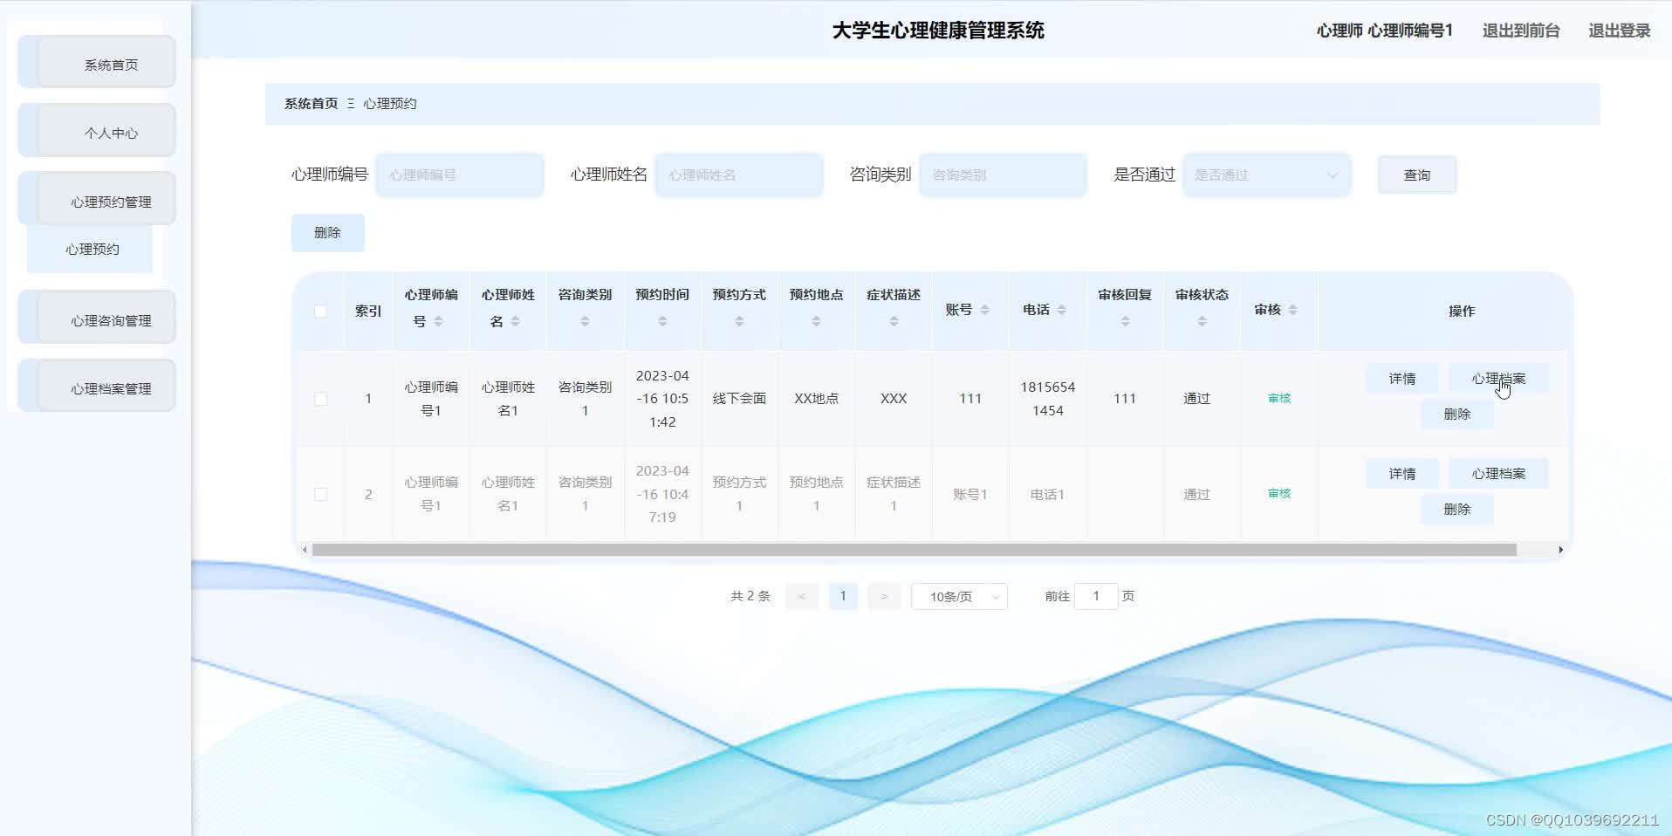Open 心理档案 for row 1
Image resolution: width=1672 pixels, height=836 pixels.
point(1498,379)
